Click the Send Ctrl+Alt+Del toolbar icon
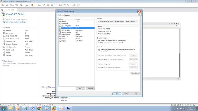The image size is (198, 111). pos(39,5)
